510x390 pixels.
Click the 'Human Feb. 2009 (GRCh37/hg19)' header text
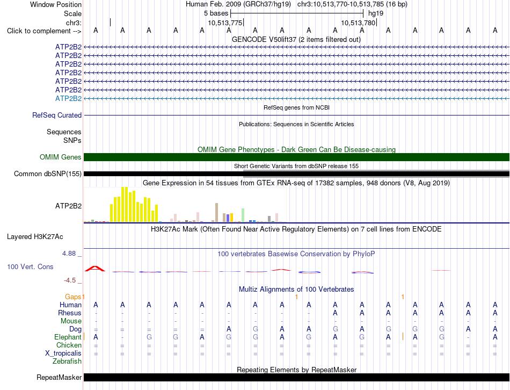tap(238, 4)
